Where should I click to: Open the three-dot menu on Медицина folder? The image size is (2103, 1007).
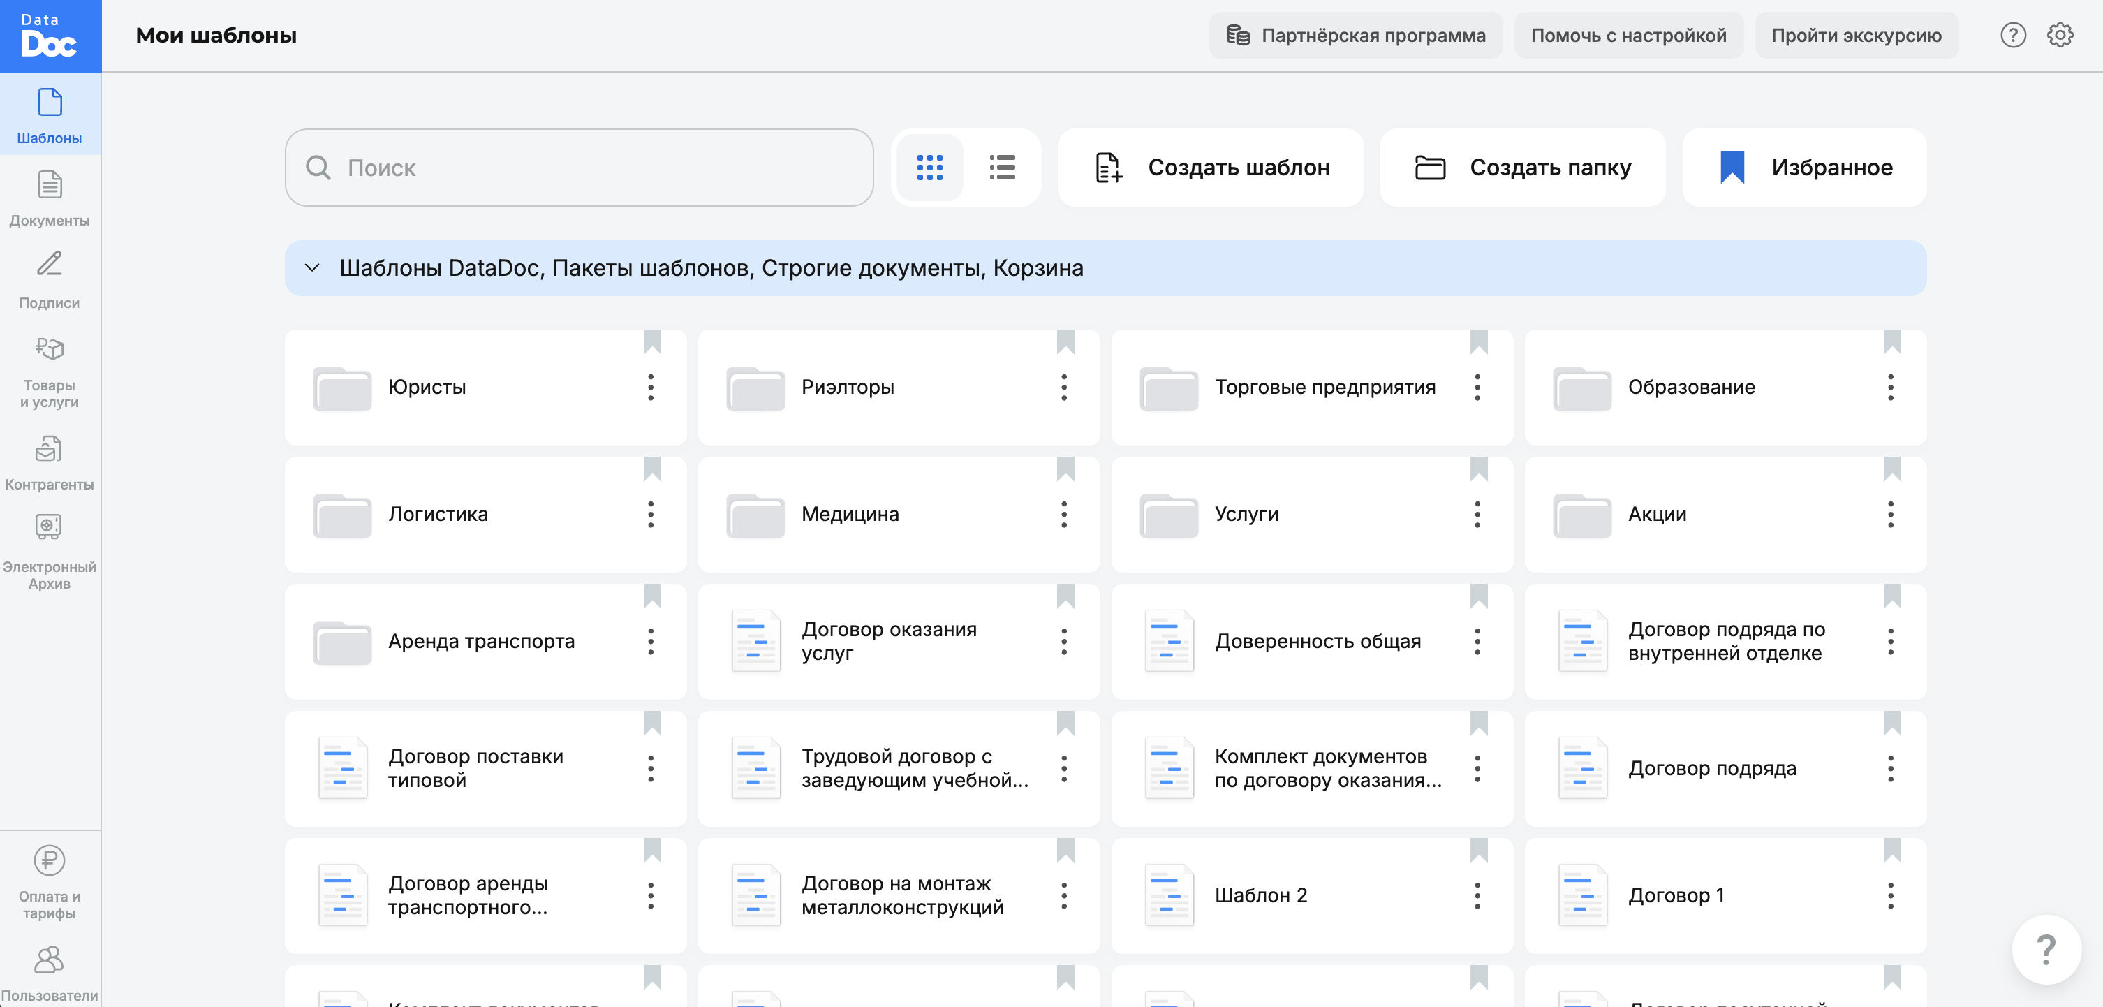tap(1064, 515)
